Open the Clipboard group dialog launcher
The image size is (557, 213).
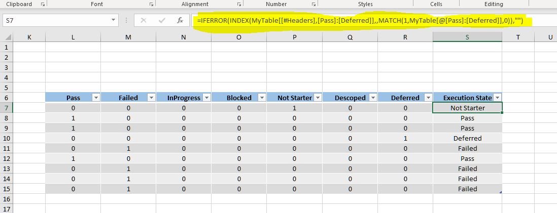[x=43, y=4]
